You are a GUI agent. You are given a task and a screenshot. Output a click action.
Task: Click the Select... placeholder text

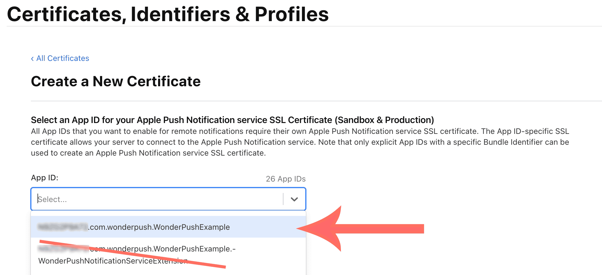coord(52,199)
